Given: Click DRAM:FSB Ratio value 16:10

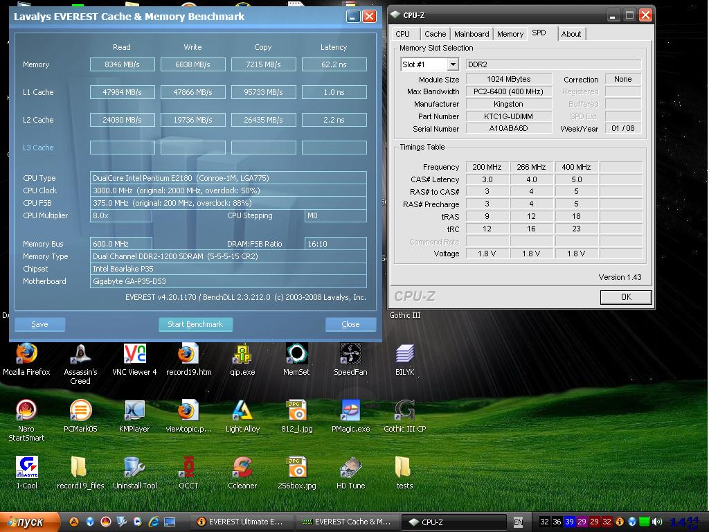Looking at the screenshot, I should click(x=335, y=244).
